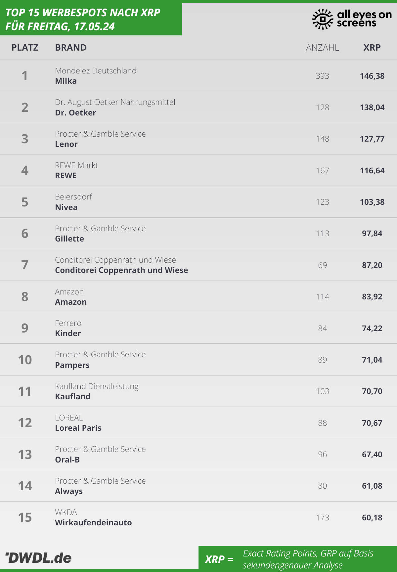Viewport: 397px width, 572px height.
Task: Select the Lenor entry in third place
Action: click(198, 139)
